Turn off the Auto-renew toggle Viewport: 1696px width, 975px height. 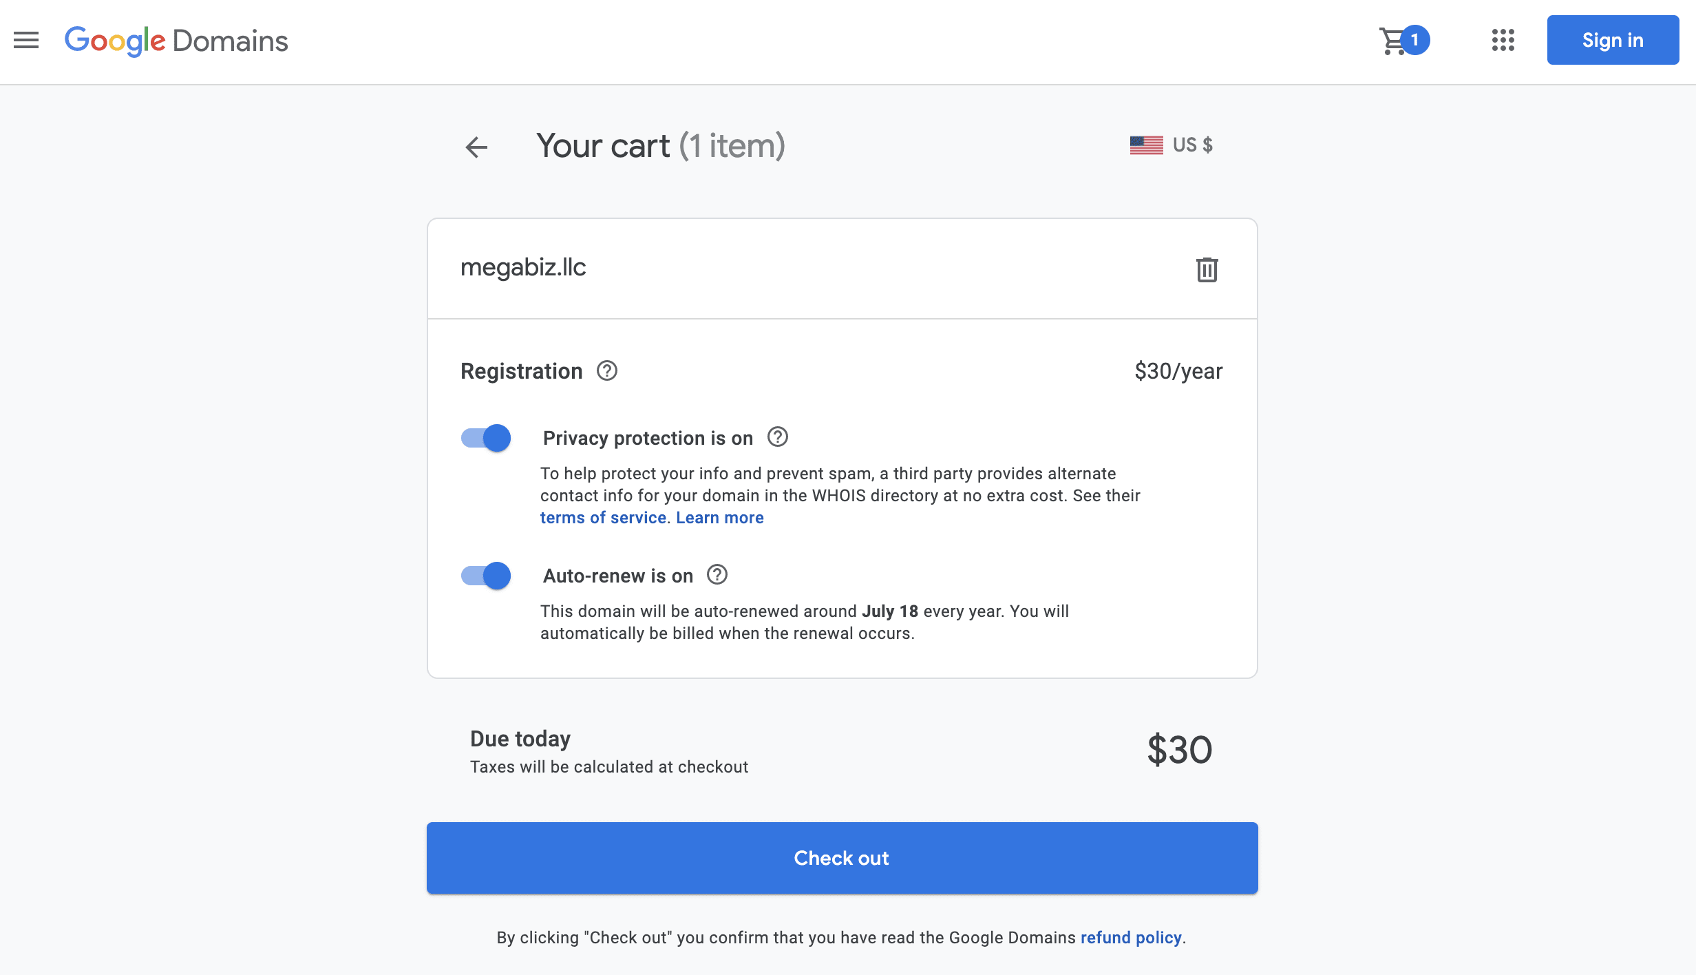(x=486, y=576)
